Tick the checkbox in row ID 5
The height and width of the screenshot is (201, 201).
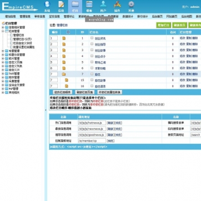pos(92,62)
